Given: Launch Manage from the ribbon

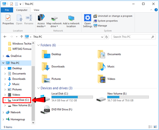Looking at the screenshot, I should click(100, 26).
